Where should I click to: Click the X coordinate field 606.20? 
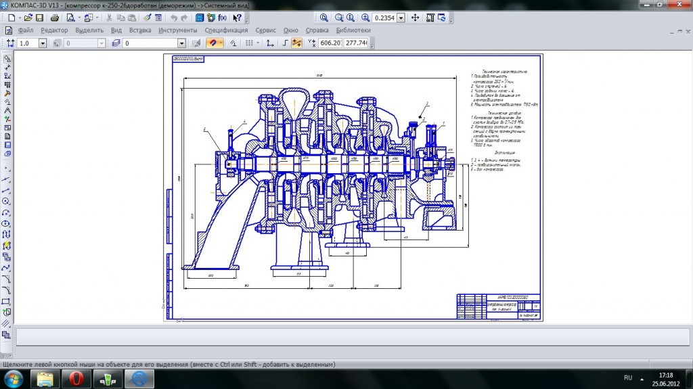coord(330,43)
